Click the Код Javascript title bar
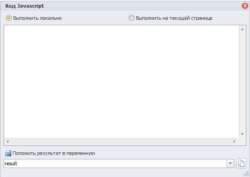Screen dimensions: 250x177 pos(121,6)
